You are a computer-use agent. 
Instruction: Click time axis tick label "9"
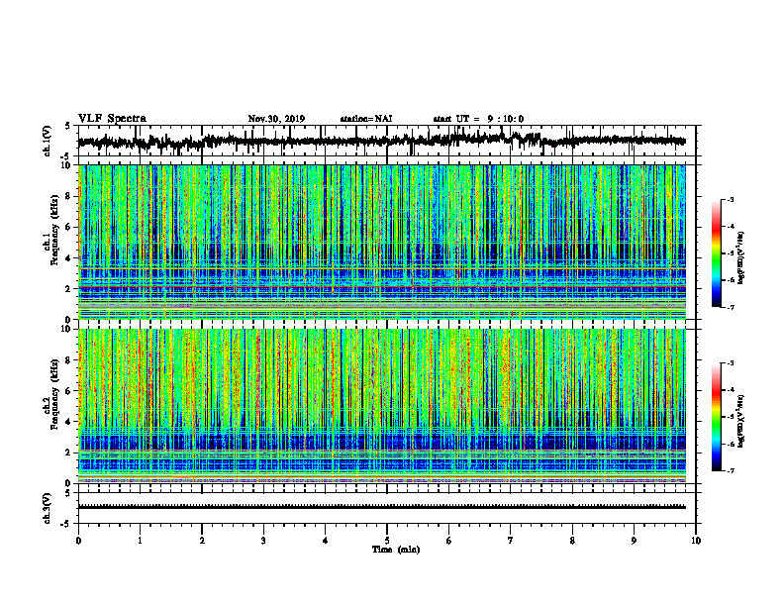tap(634, 541)
